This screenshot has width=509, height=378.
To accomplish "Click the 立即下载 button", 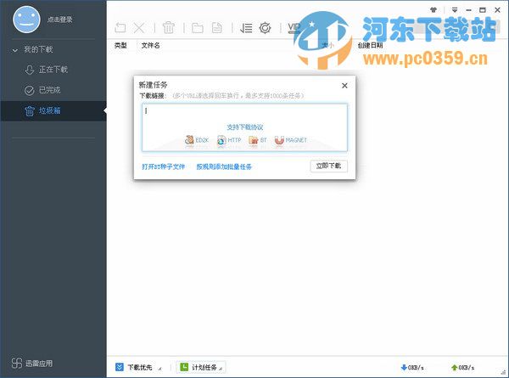I will click(x=328, y=166).
